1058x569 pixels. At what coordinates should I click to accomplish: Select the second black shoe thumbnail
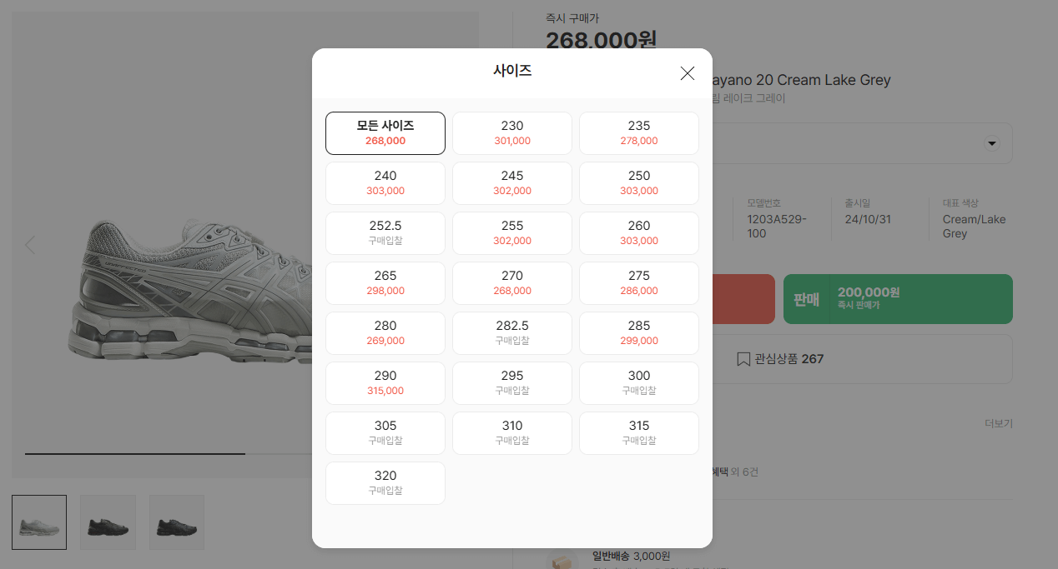pyautogui.click(x=108, y=522)
